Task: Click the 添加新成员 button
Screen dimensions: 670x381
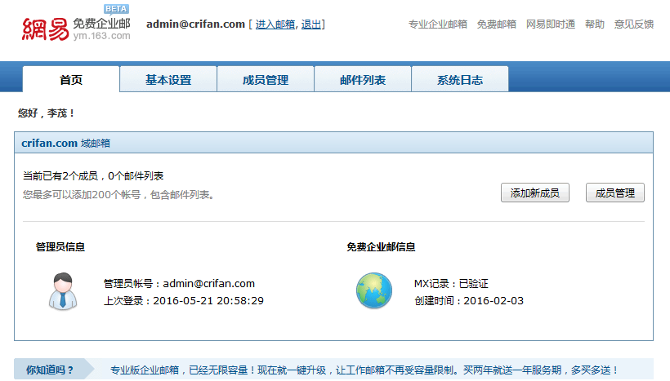Action: click(x=535, y=193)
